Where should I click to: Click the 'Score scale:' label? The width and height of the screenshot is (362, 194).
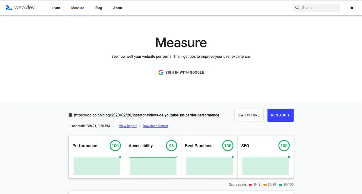tap(238, 185)
